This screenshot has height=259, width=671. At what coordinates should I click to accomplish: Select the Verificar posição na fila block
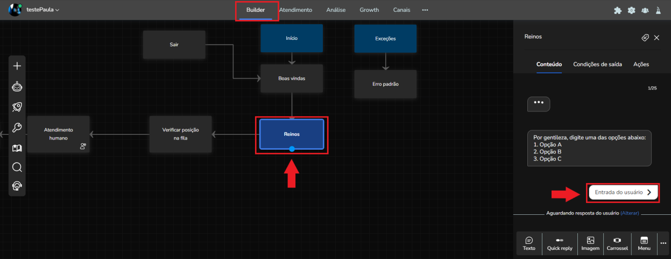pos(180,134)
